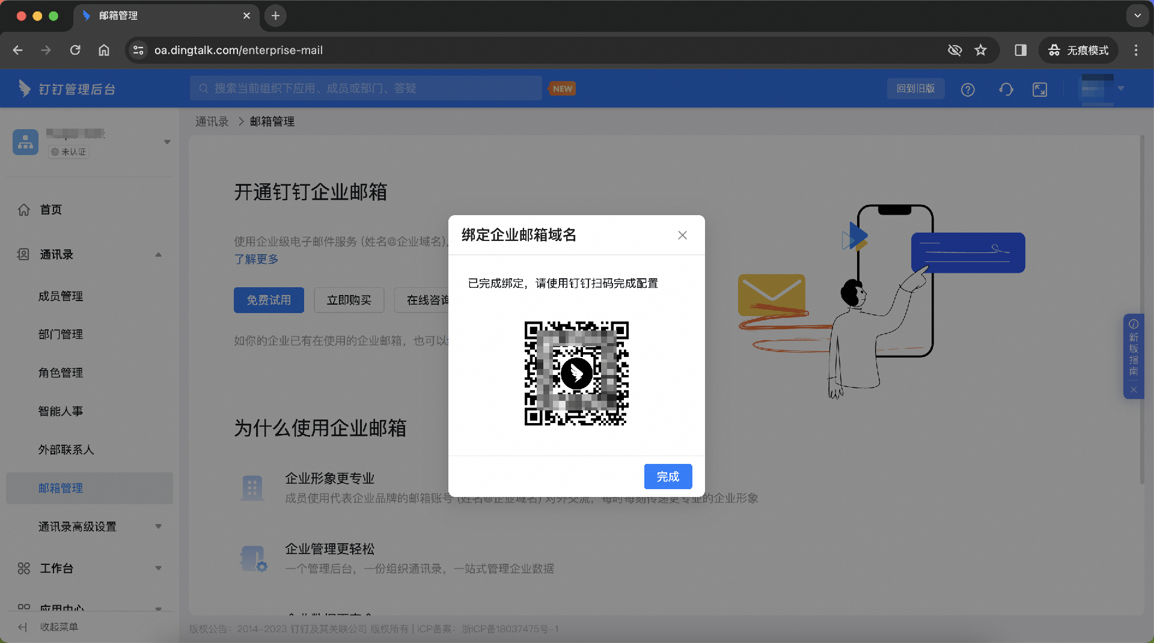1154x643 pixels.
Task: Open the customer service headset icon
Action: coord(1006,90)
